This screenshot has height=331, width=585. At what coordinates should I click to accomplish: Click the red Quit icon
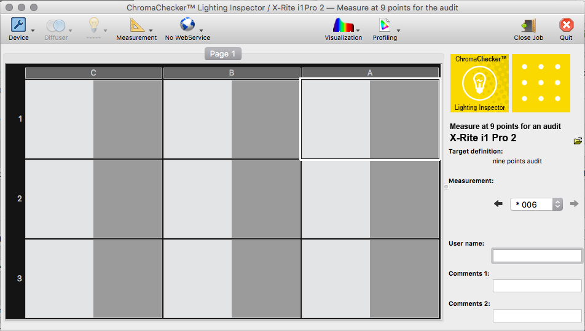tap(566, 25)
